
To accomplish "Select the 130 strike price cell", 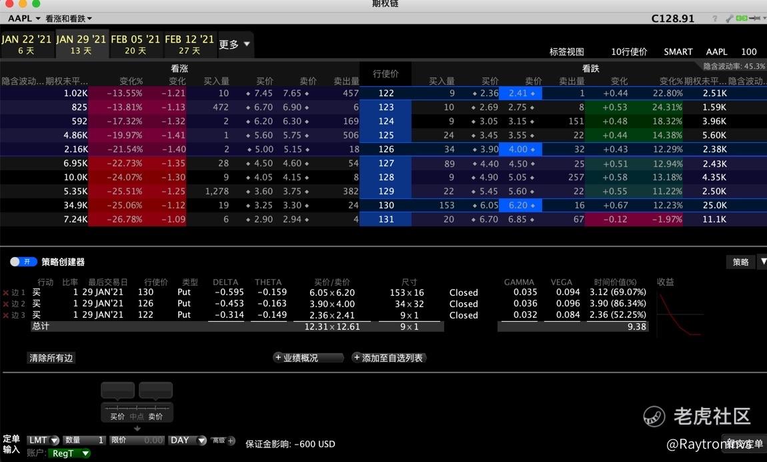I will coord(386,206).
